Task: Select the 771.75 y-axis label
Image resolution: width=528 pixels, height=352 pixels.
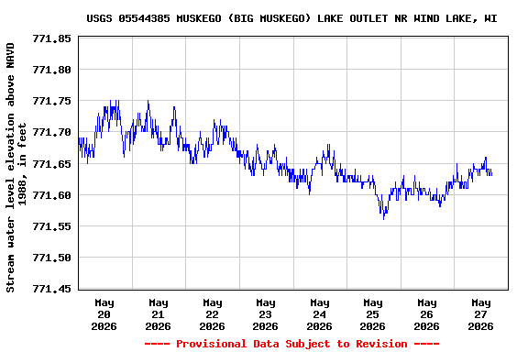Action: pyautogui.click(x=52, y=101)
